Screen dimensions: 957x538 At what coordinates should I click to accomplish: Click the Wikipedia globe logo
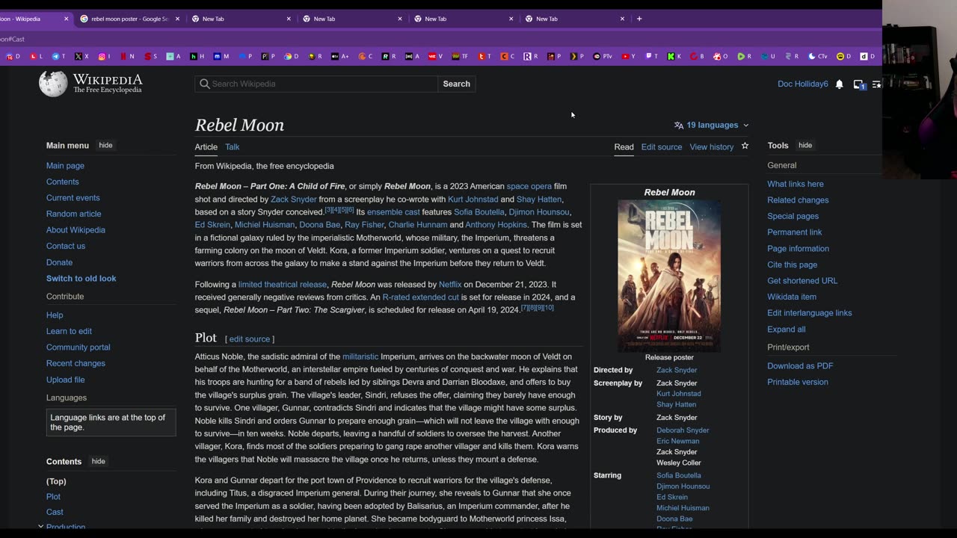(52, 84)
